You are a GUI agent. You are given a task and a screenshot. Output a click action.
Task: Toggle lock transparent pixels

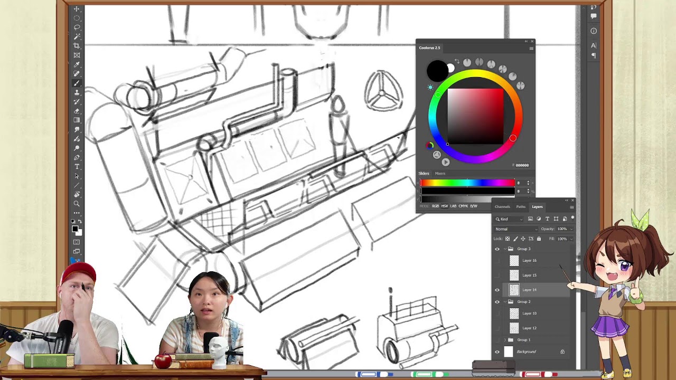(x=508, y=239)
